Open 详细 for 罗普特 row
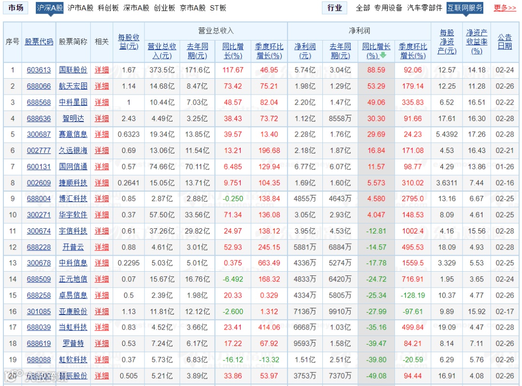 tap(101, 344)
